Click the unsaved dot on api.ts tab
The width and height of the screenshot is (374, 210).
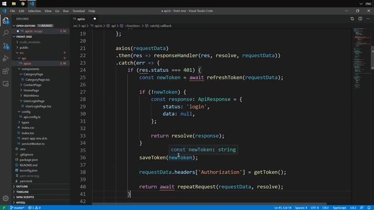[x=95, y=19]
